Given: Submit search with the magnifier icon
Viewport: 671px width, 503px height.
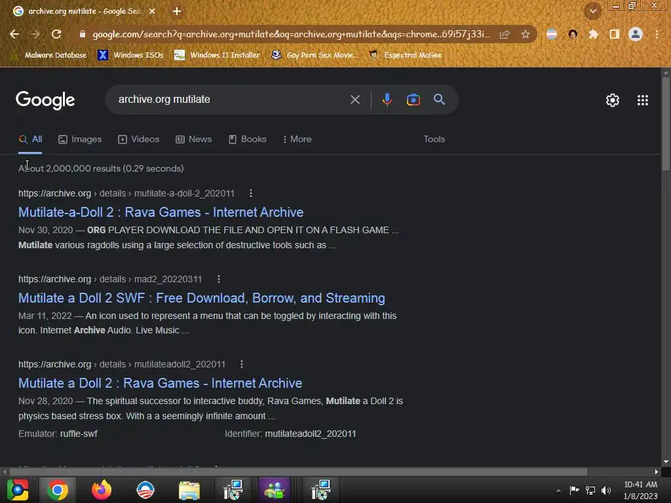Looking at the screenshot, I should [439, 100].
